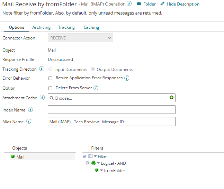Screen dimensions: 224x189
Task: Enable Return Application Error Responses checkbox
Action: (51, 78)
